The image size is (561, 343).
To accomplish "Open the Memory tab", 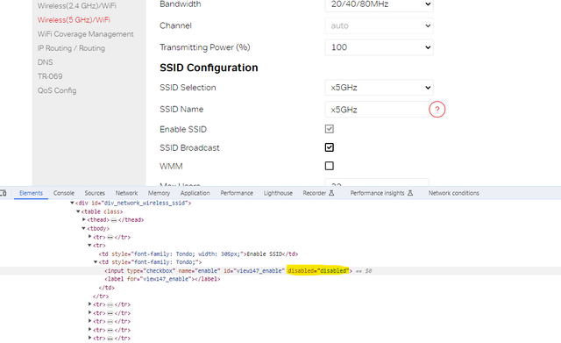I will coord(159,193).
